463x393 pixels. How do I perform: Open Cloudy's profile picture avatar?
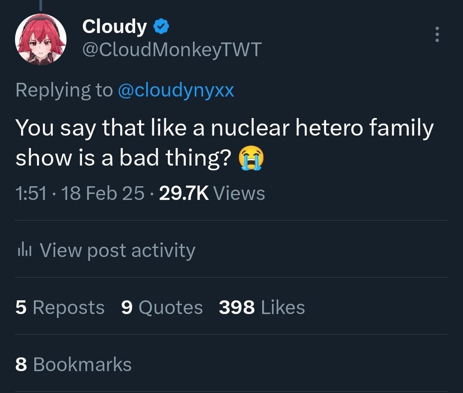tap(41, 39)
